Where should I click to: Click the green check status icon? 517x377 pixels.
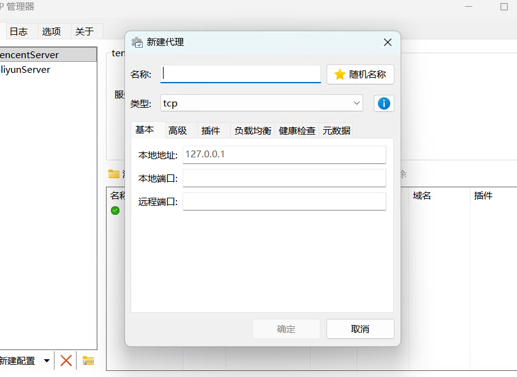115,211
